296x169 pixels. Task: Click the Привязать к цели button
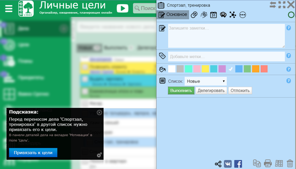pos(33,153)
